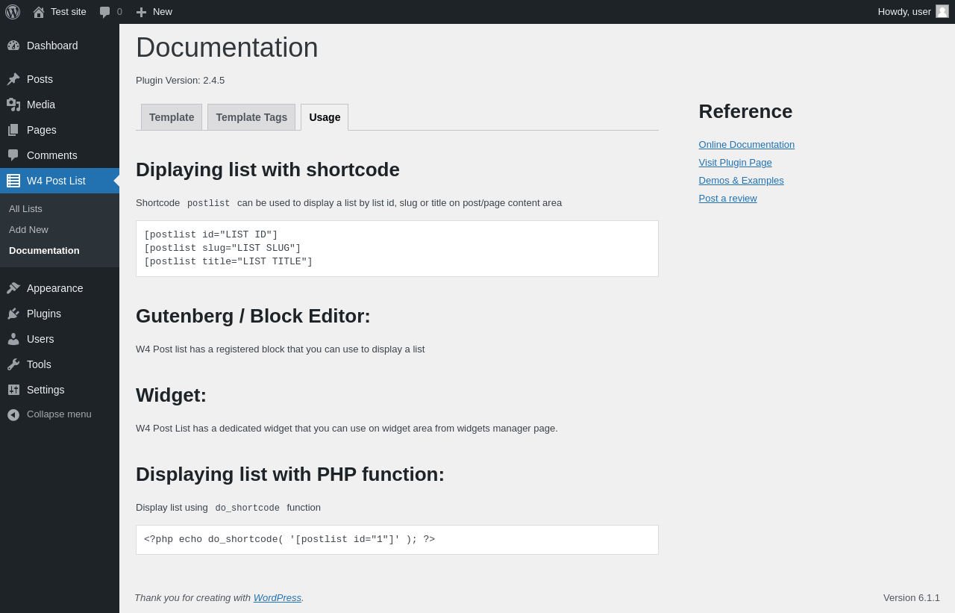Screen dimensions: 955x613
Task: Open the Online Documentation link
Action: [747, 145]
